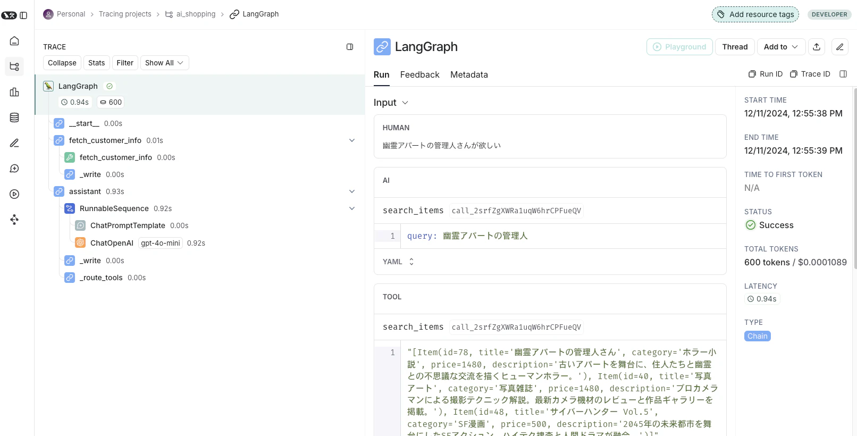Toggle the run details side panel icon

(843, 74)
